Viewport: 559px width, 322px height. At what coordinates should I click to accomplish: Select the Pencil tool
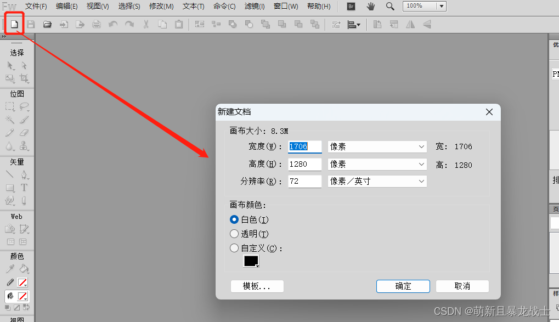pos(10,133)
